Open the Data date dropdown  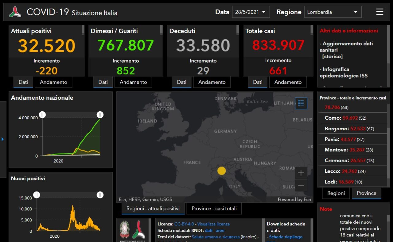click(251, 12)
